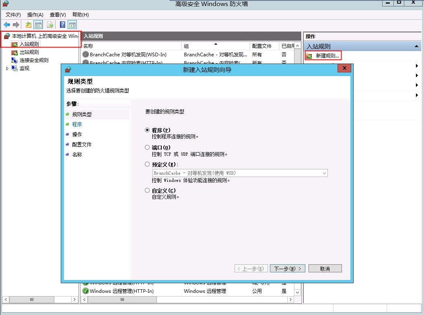The height and width of the screenshot is (315, 424).
Task: Select the 自定义(C) custom rule option
Action: [147, 190]
